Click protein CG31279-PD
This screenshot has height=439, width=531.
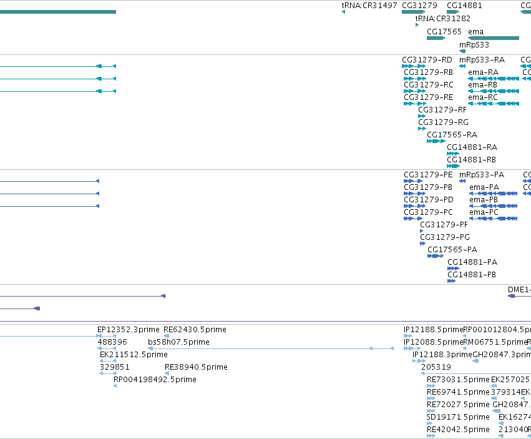tap(414, 206)
